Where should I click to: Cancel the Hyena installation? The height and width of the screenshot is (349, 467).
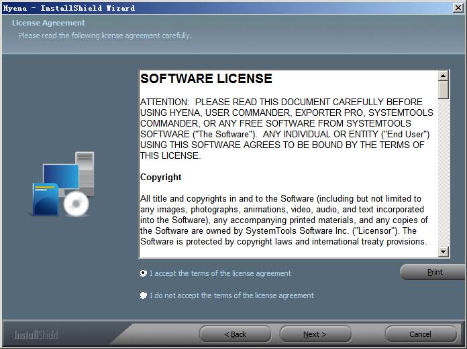[420, 334]
